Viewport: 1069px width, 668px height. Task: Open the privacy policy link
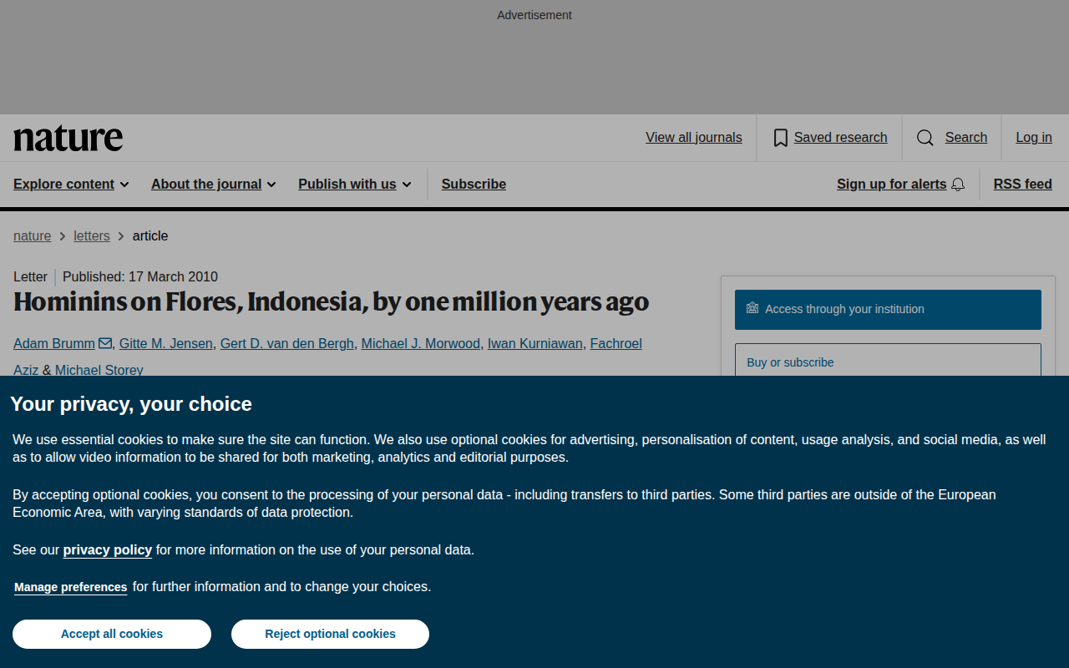(x=108, y=549)
